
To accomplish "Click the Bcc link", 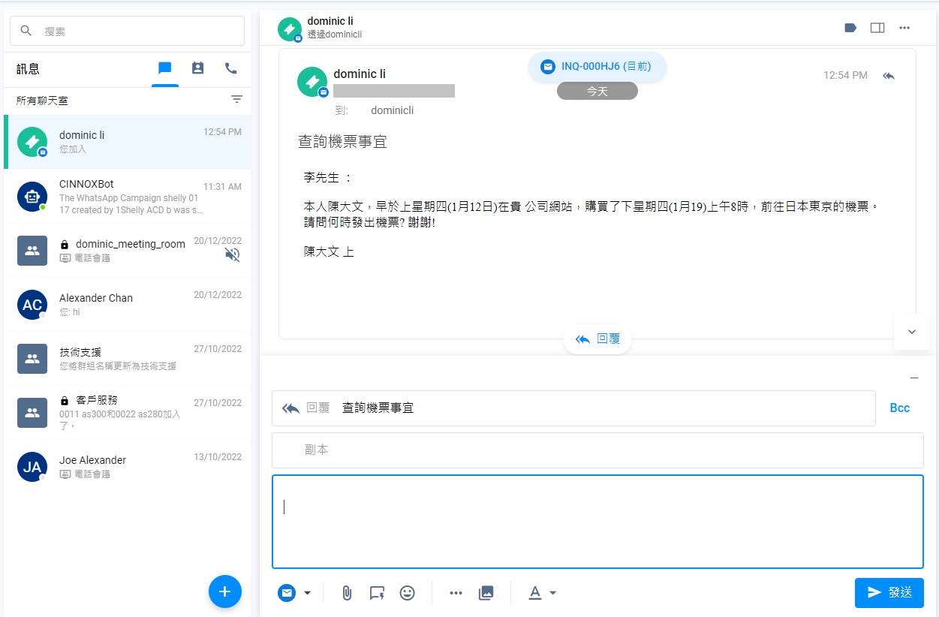I will click(900, 408).
